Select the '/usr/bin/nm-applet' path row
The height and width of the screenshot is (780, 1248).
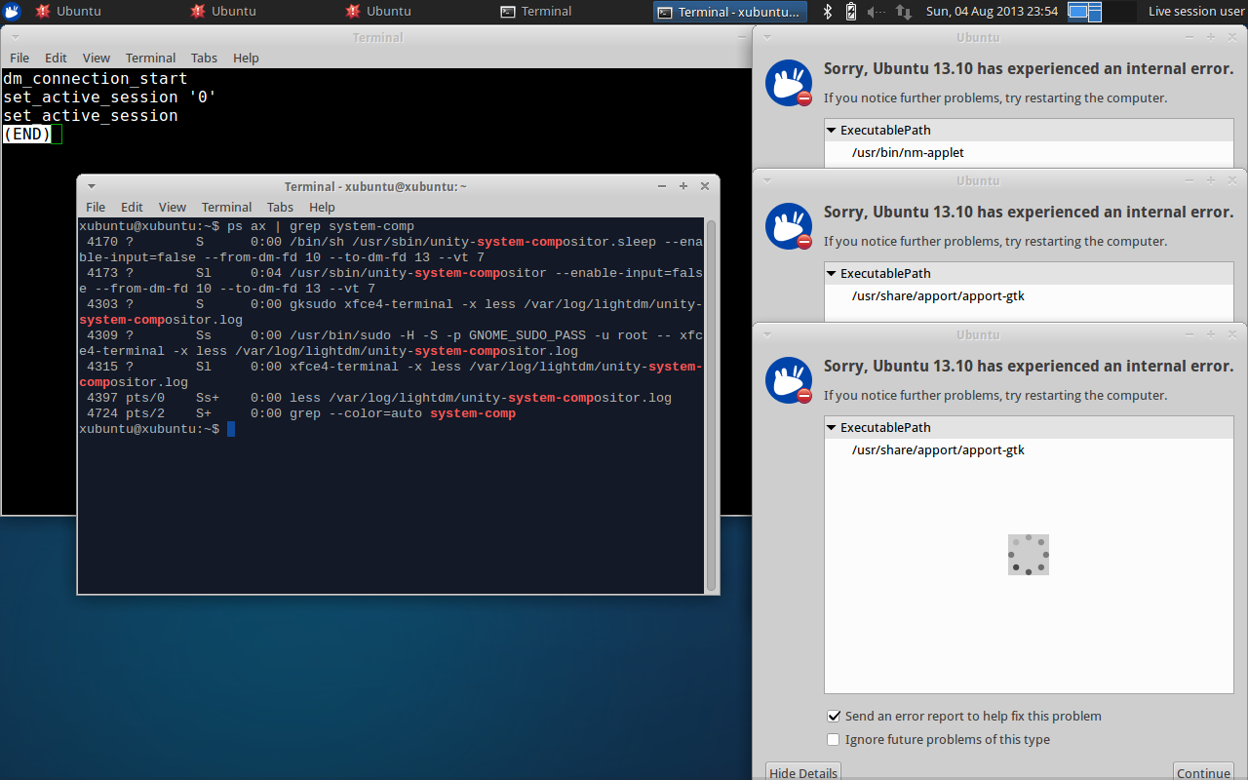(1029, 152)
